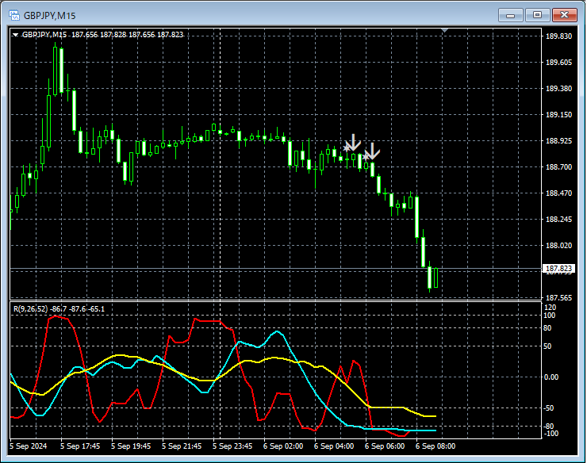This screenshot has width=587, height=463.
Task: Minimize the GBPJPY,M15 chart window
Action: (510, 15)
